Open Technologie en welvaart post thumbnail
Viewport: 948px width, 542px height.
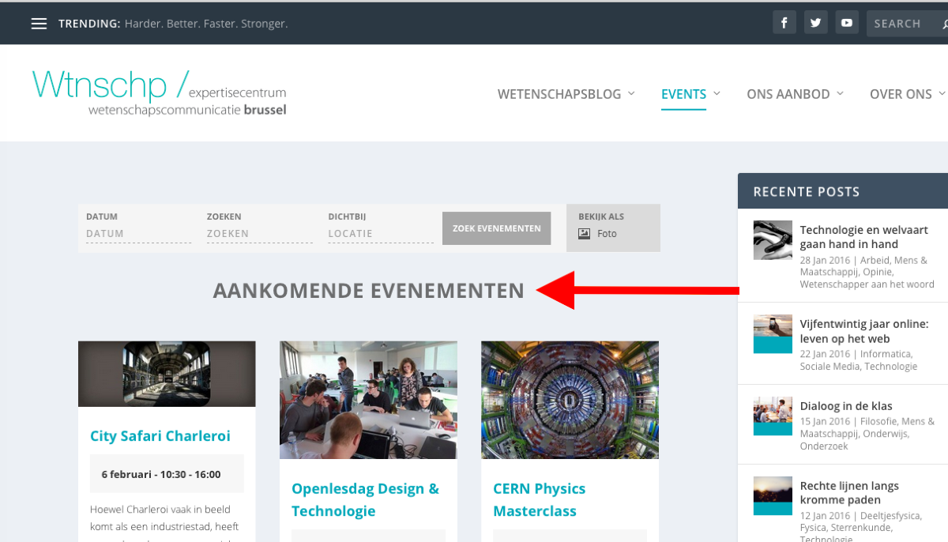773,240
